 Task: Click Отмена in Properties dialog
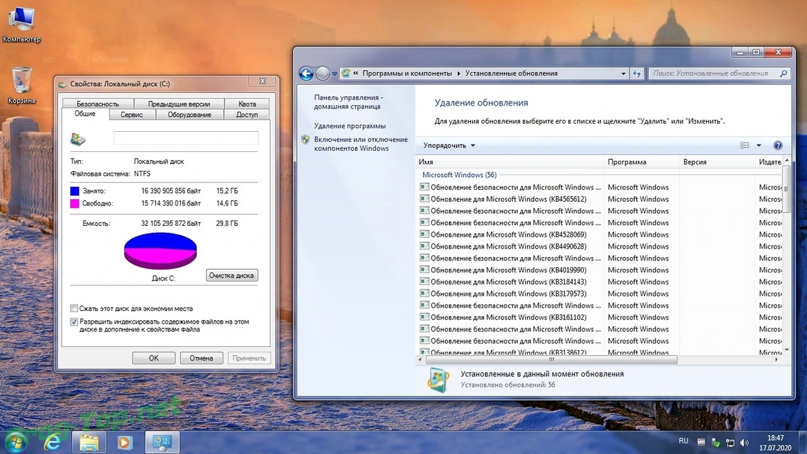(201, 358)
